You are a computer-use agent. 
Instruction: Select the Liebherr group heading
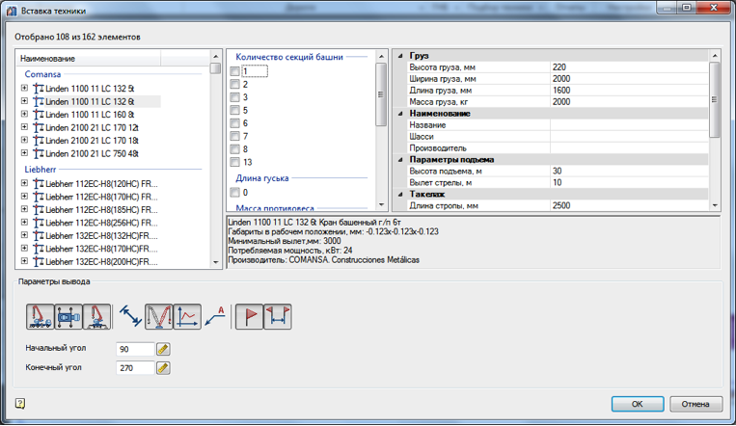(x=41, y=170)
